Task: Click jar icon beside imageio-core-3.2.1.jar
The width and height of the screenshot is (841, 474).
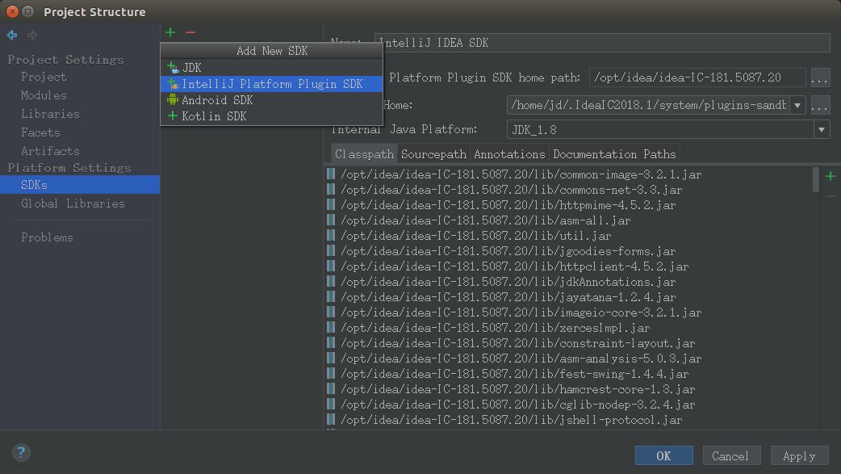Action: point(331,312)
